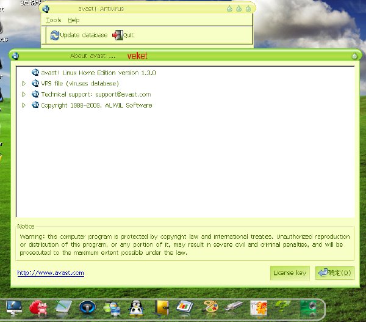Click the Update database refresh icon
Image resolution: width=366 pixels, height=322 pixels.
[55, 35]
